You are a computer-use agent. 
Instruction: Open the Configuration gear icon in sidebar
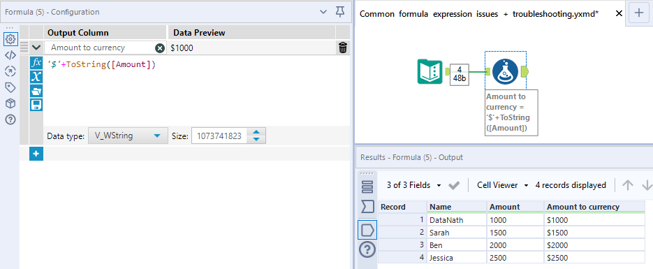[10, 39]
